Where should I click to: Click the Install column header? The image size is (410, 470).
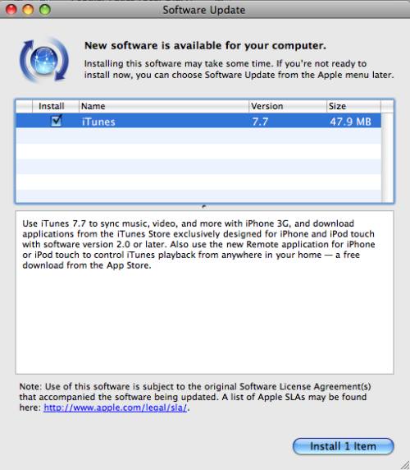point(55,106)
